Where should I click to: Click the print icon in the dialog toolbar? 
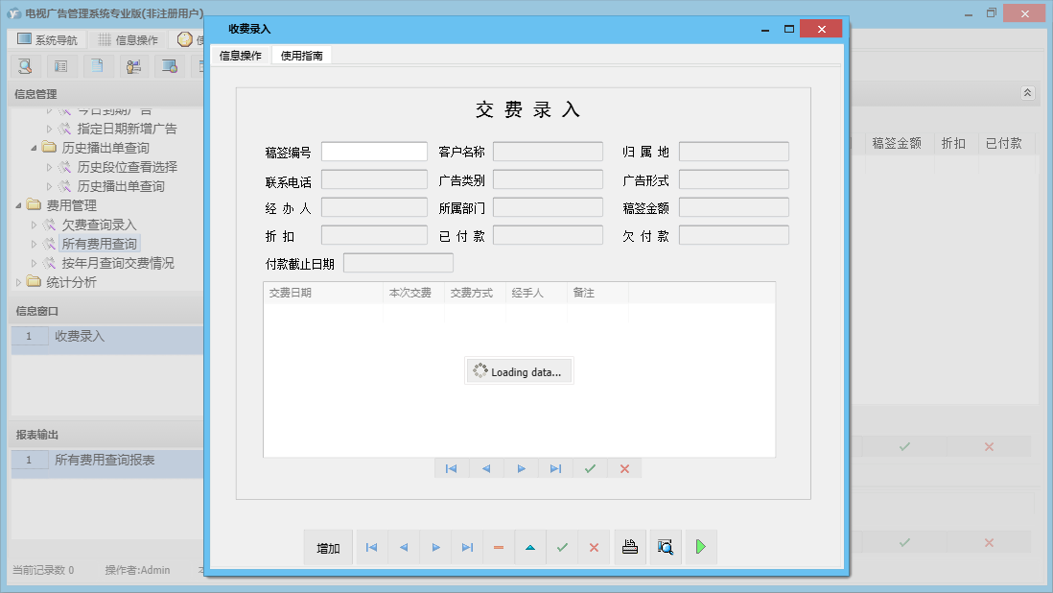[x=630, y=547]
